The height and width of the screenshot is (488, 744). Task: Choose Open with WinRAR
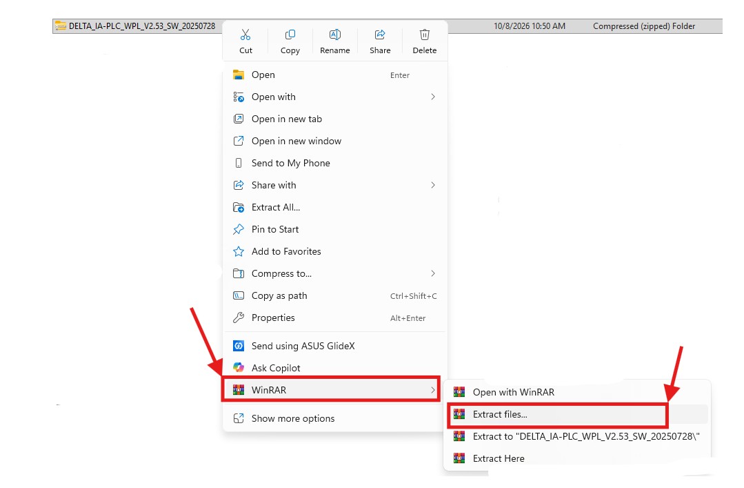coord(577,393)
